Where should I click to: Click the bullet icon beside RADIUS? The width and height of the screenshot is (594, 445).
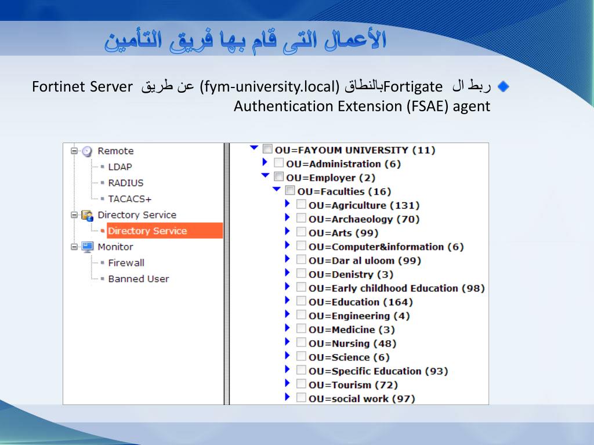point(102,183)
